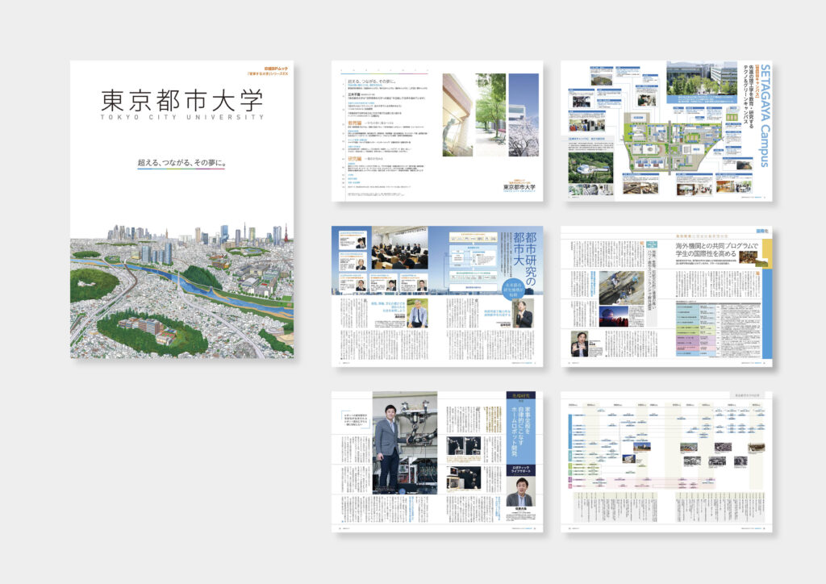Viewport: 826px width, 584px height.
Task: Click the TOKYO CITY UNIVERSITY subtitle text
Action: [181, 117]
